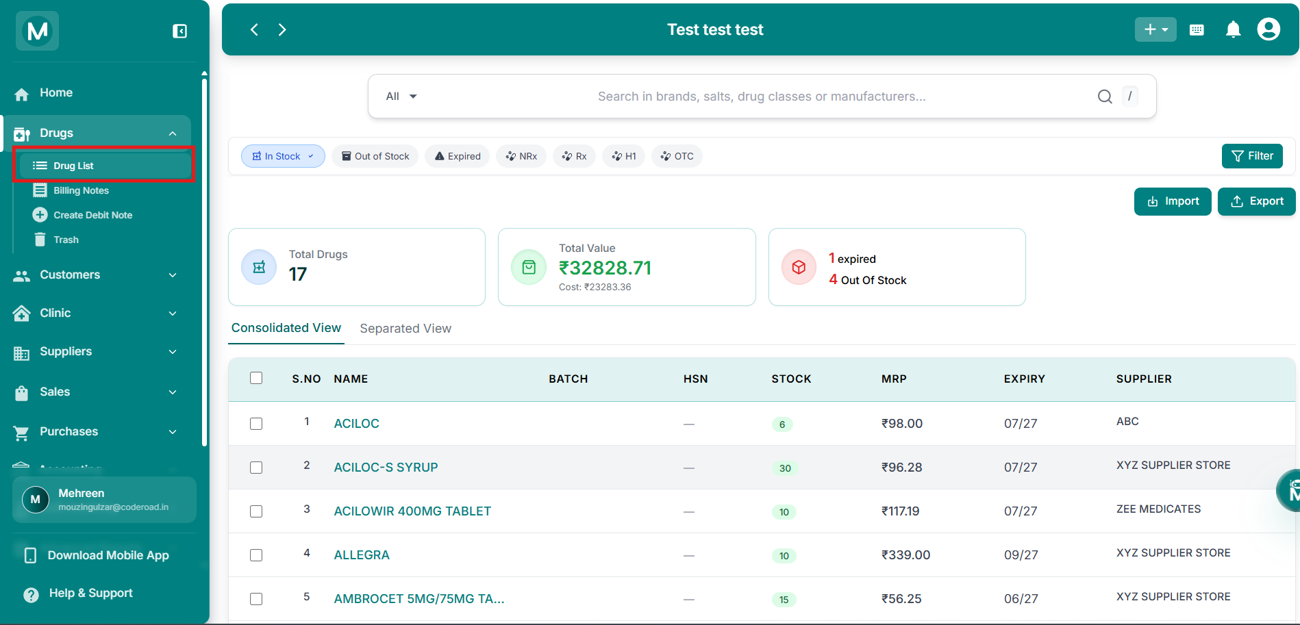This screenshot has height=625, width=1300.
Task: Click the slash shortcut key badge
Action: click(1130, 96)
